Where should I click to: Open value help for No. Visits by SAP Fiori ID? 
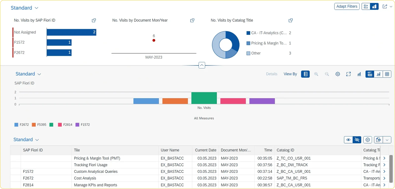pyautogui.click(x=94, y=20)
